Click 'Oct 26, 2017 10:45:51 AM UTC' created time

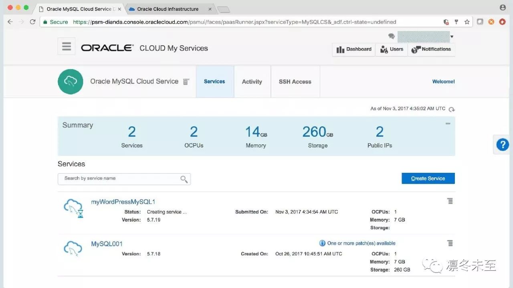[x=309, y=254]
